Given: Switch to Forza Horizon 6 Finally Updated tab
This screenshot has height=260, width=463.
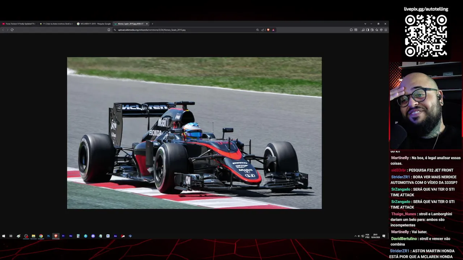Looking at the screenshot, I should click(19, 24).
